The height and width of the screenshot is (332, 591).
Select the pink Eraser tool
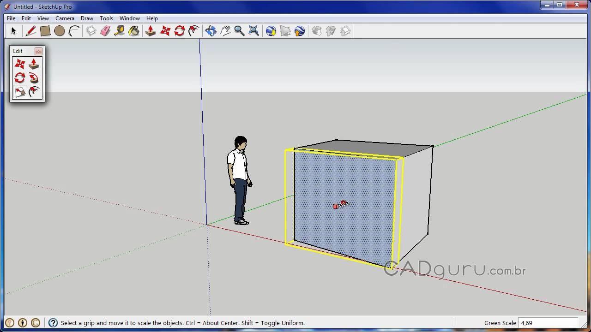coord(105,31)
